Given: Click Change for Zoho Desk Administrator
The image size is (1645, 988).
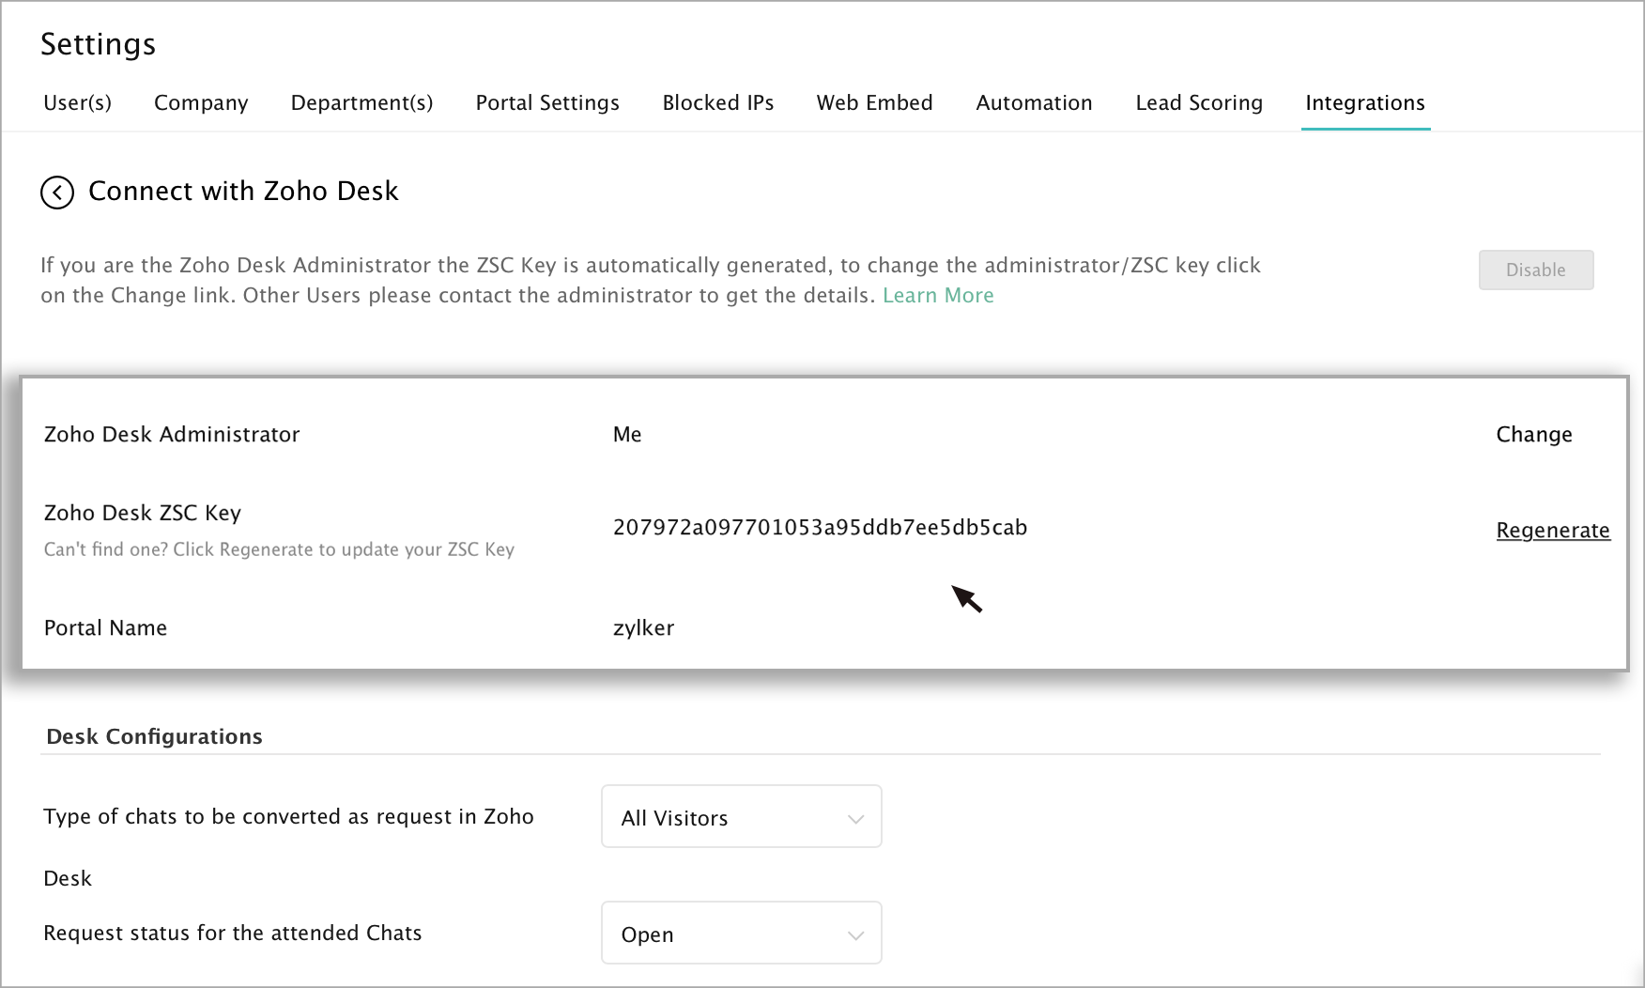Looking at the screenshot, I should (x=1534, y=435).
